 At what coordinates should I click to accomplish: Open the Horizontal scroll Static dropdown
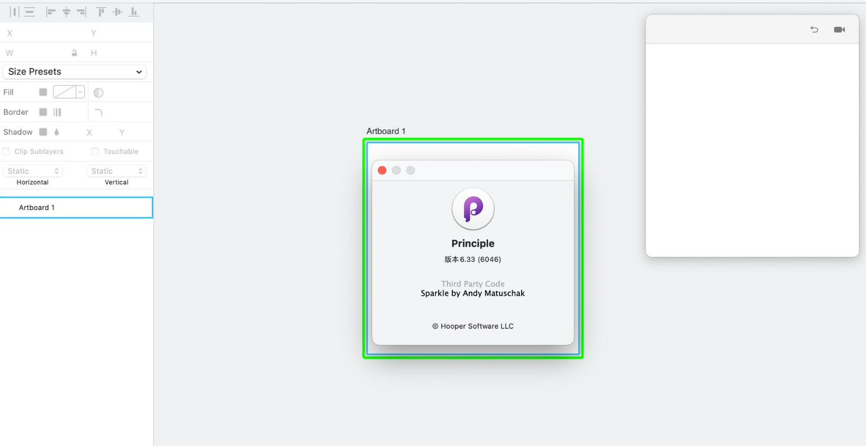[33, 171]
